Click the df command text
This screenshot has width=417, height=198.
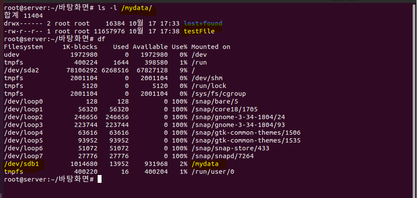pos(102,39)
